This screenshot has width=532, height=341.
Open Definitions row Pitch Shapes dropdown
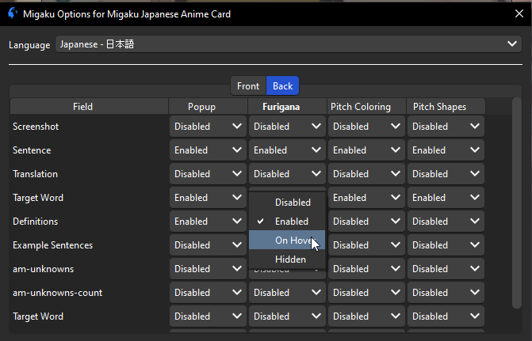pos(446,222)
